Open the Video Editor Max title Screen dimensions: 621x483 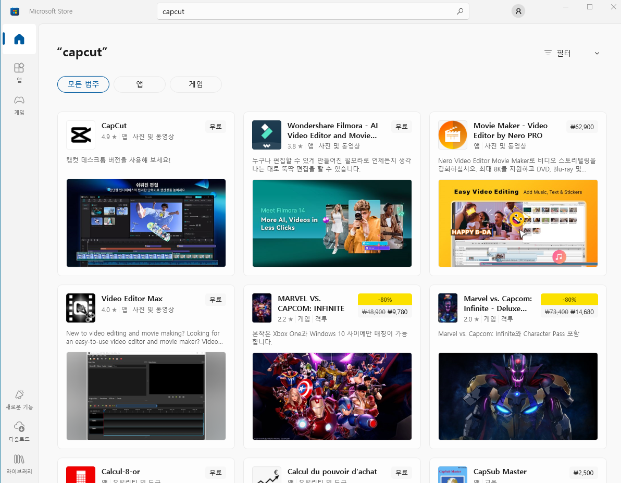132,299
